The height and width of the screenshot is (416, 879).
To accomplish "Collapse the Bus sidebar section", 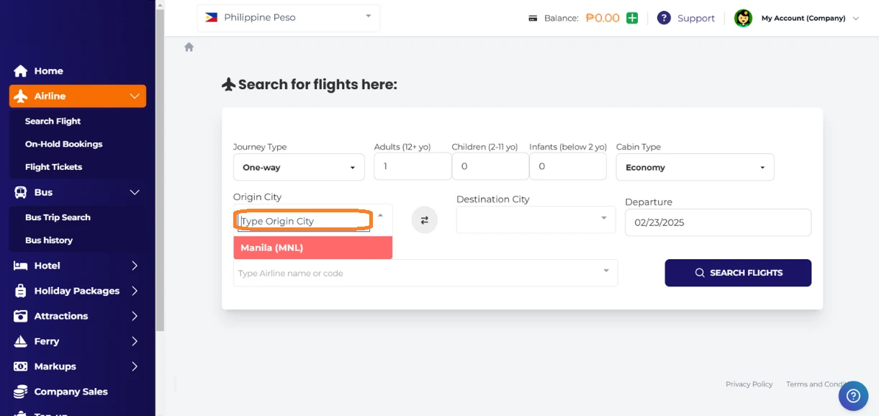I will [x=134, y=192].
